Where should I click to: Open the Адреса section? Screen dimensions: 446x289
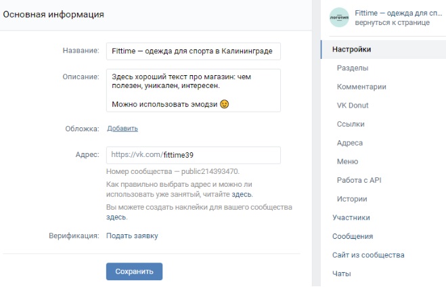[350, 143]
